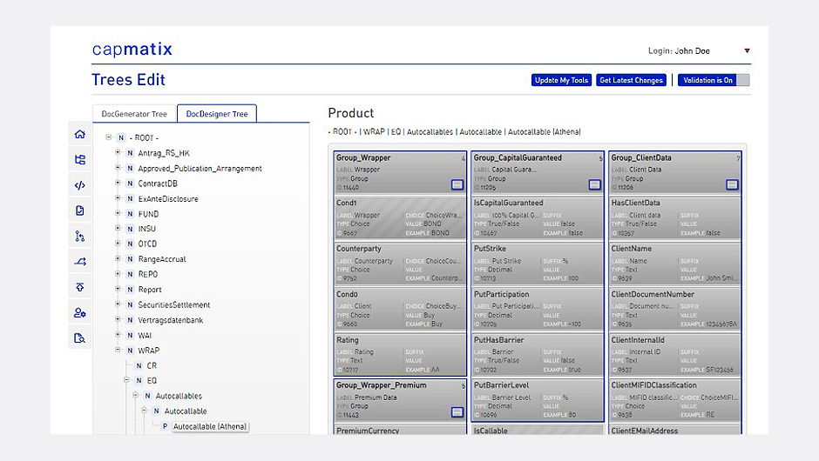
Task: Click the Get Latest Changes button
Action: [x=631, y=80]
